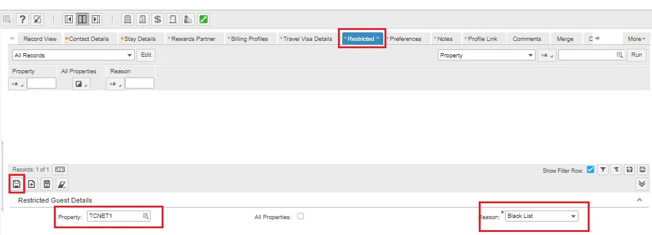
Task: Click the dollar sign toolbar icon
Action: [x=157, y=19]
